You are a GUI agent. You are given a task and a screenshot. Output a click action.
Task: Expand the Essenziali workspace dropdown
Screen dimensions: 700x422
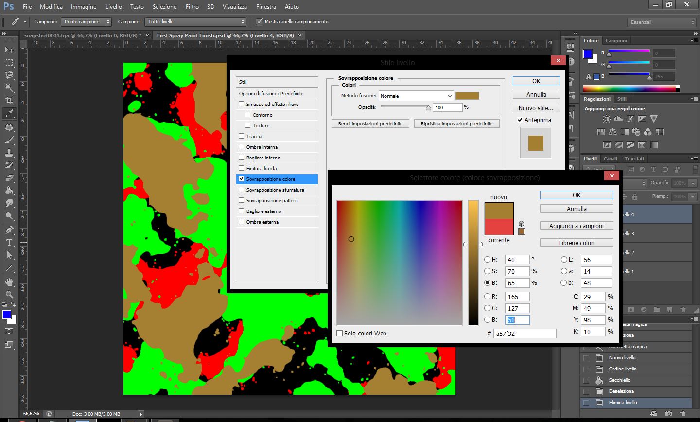coord(662,22)
